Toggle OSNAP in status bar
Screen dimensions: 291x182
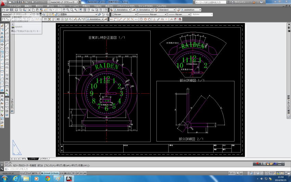tap(47, 173)
